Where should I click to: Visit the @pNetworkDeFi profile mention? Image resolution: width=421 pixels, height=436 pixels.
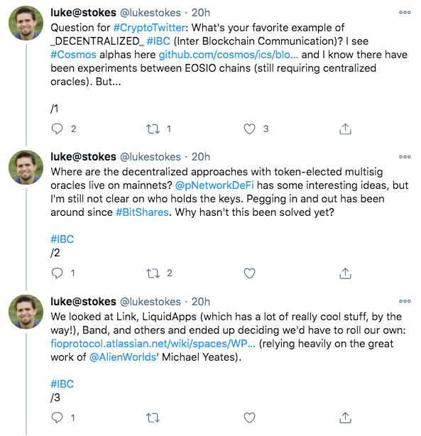pyautogui.click(x=214, y=185)
